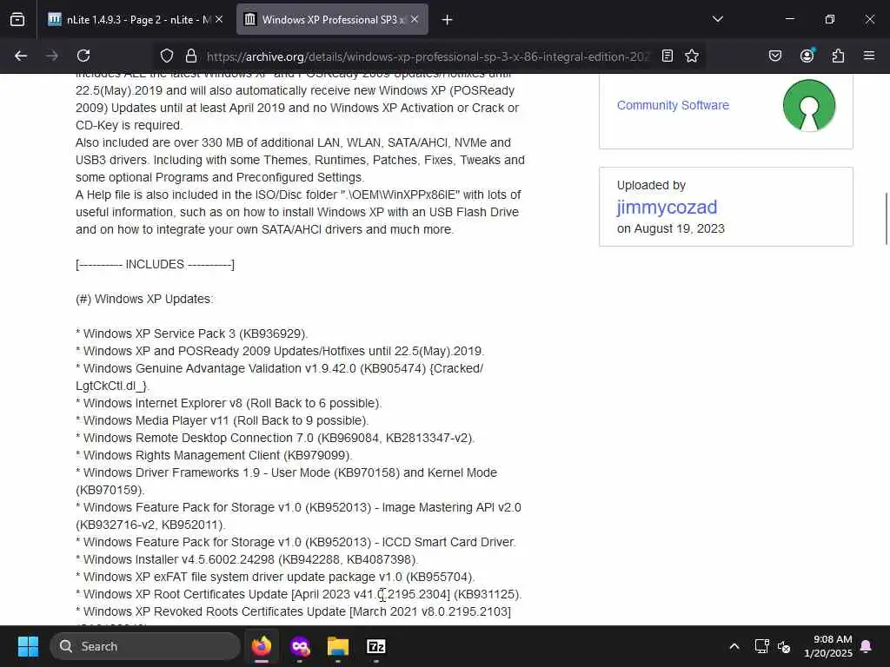This screenshot has height=667, width=890.
Task: Open the purple masked app in taskbar
Action: pyautogui.click(x=300, y=646)
